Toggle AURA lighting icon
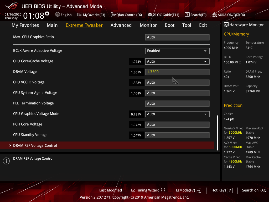This screenshot has height=202, width=269. click(x=215, y=15)
